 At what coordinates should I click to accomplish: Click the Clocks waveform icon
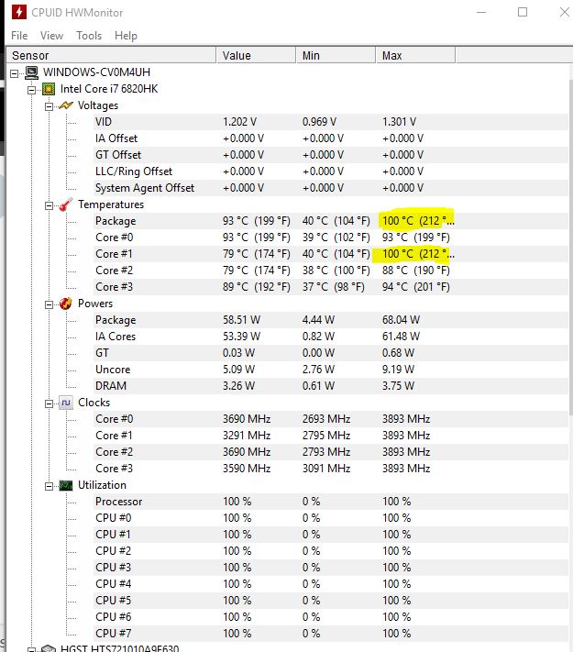[66, 403]
